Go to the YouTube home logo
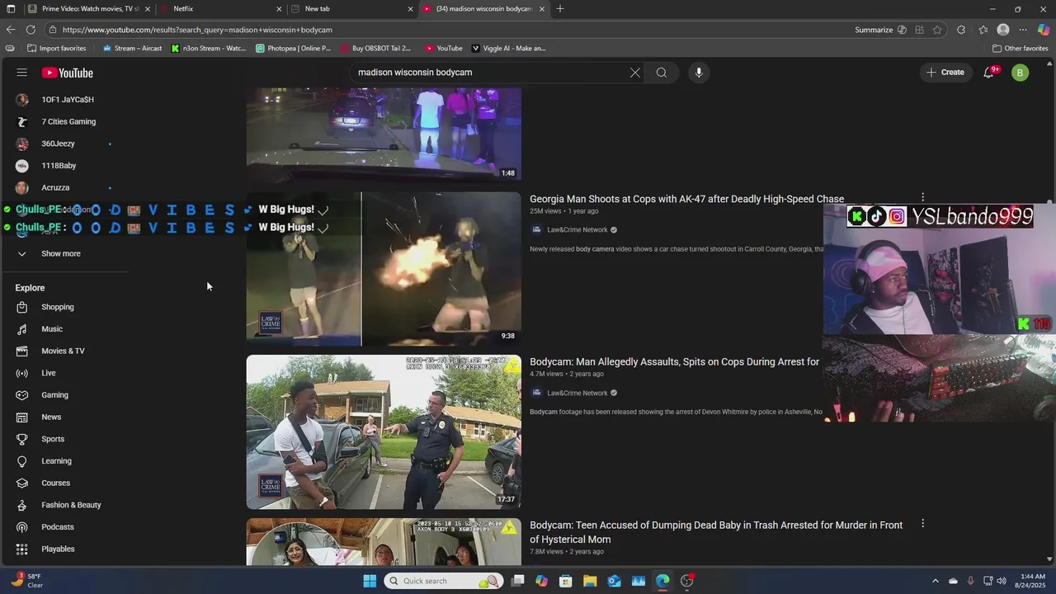The height and width of the screenshot is (594, 1056). pos(68,73)
